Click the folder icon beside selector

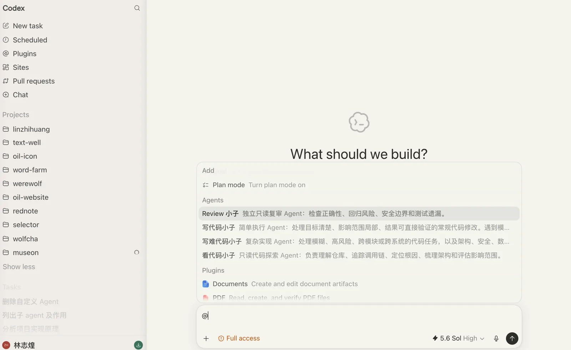point(6,225)
